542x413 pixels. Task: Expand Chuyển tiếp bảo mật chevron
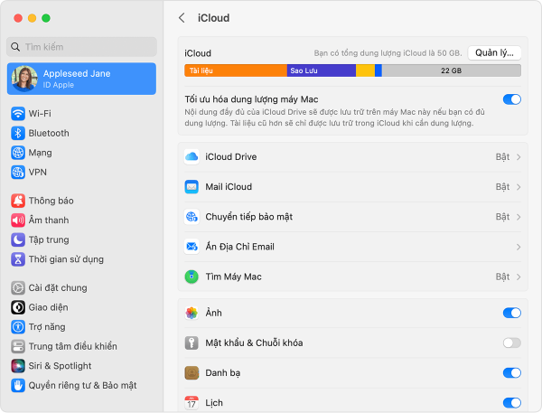(519, 217)
